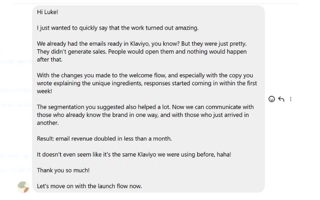Viewport: 320px width, 200px height.
Task: Click the "unique ingredients" line of text
Action: [147, 83]
